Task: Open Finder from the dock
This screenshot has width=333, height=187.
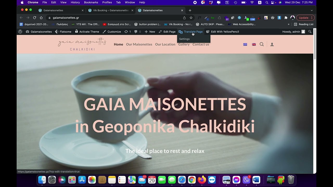Action: [x=42, y=180]
